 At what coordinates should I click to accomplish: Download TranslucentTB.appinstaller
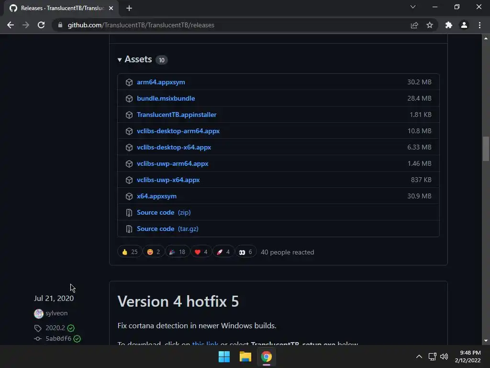[177, 115]
